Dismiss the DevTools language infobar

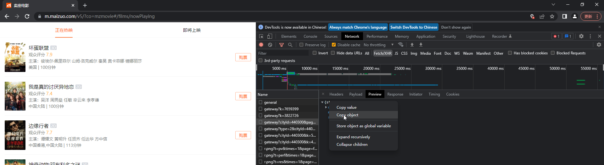click(x=599, y=27)
